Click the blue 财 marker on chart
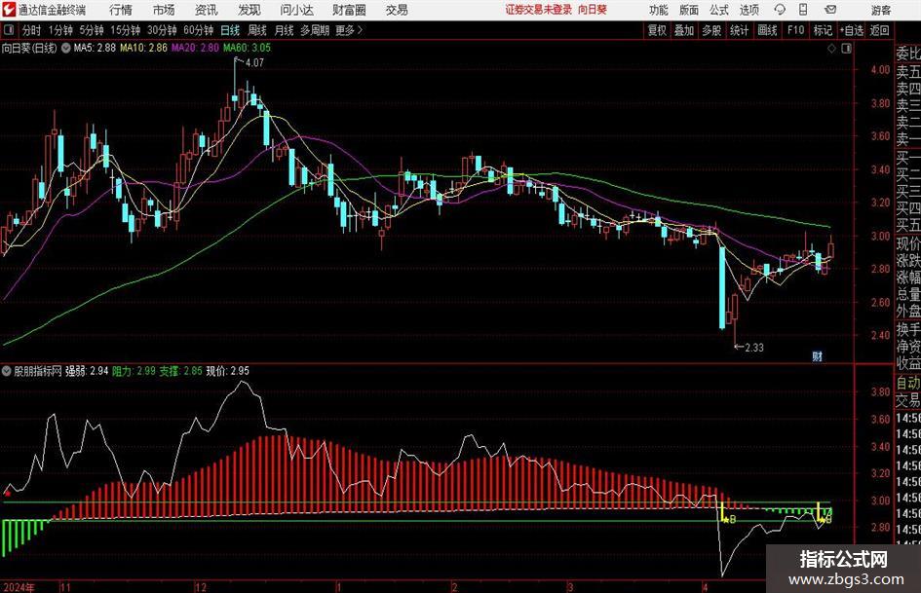The image size is (921, 593). click(817, 355)
